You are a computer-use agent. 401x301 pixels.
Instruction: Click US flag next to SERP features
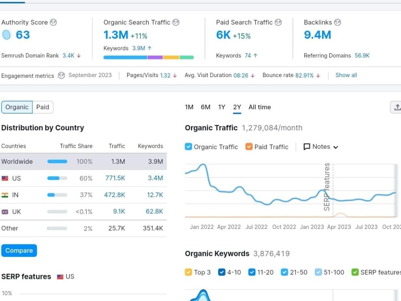coord(60,277)
